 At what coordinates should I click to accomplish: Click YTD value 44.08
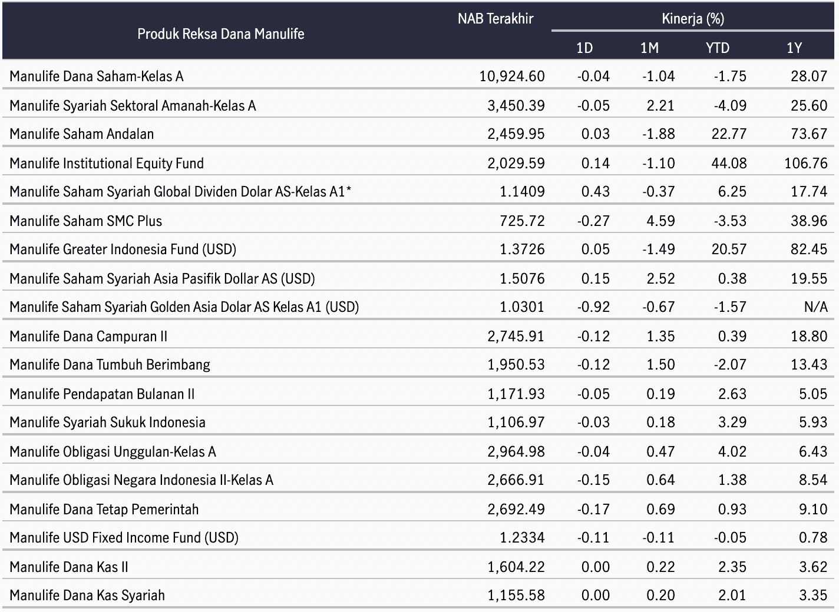coord(729,163)
